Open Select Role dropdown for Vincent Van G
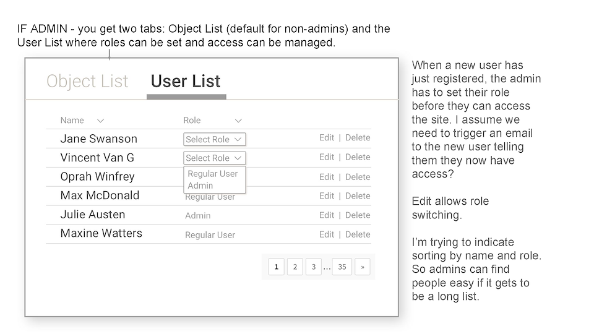Image resolution: width=594 pixels, height=334 pixels. point(214,158)
